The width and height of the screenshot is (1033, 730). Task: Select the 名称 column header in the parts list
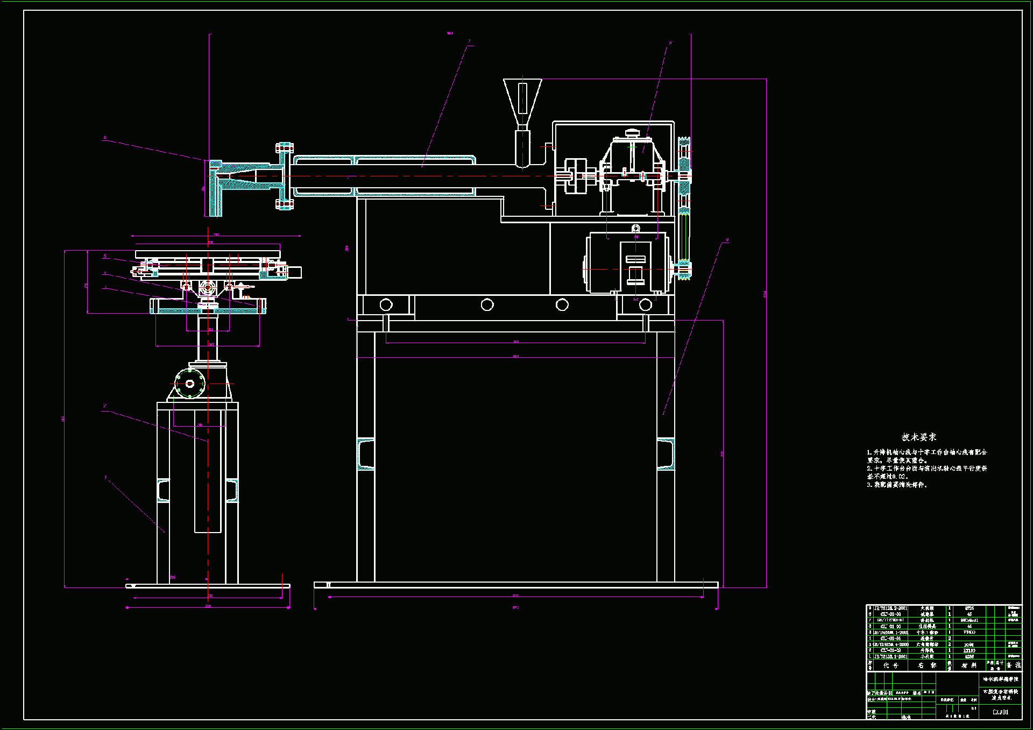pos(927,665)
